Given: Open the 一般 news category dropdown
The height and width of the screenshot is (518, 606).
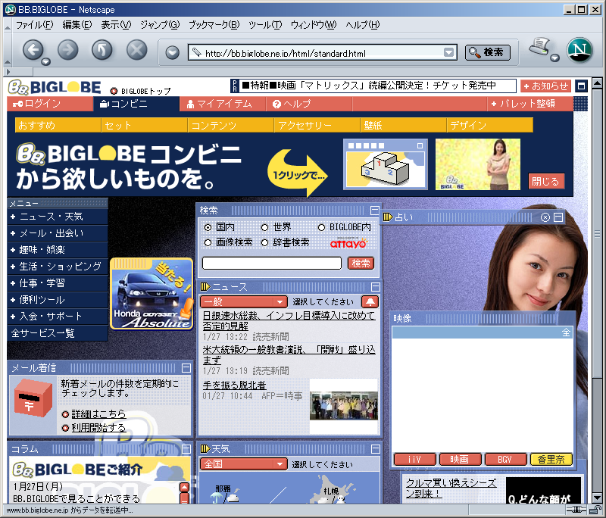Looking at the screenshot, I should pos(243,301).
